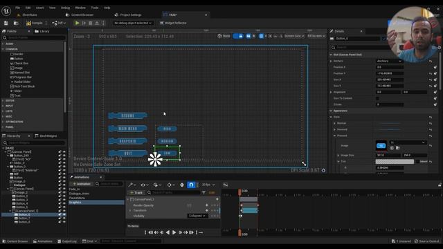This screenshot has height=249, width=443.
Task: Open the Tools menu
Action: (95, 8)
